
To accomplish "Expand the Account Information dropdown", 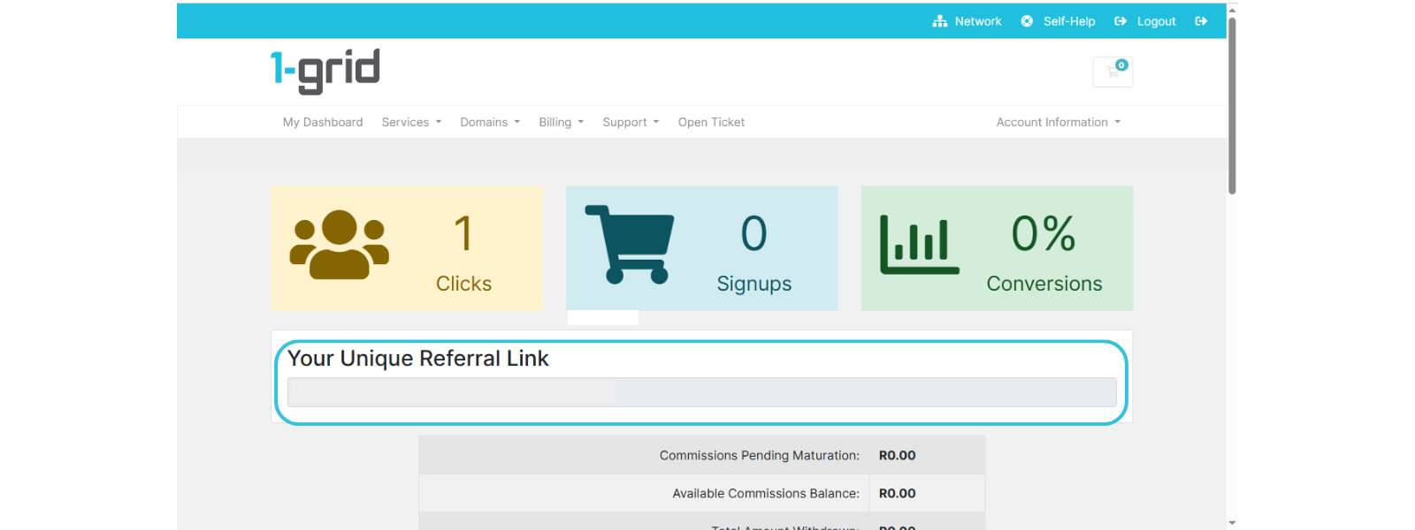I will pyautogui.click(x=1059, y=122).
